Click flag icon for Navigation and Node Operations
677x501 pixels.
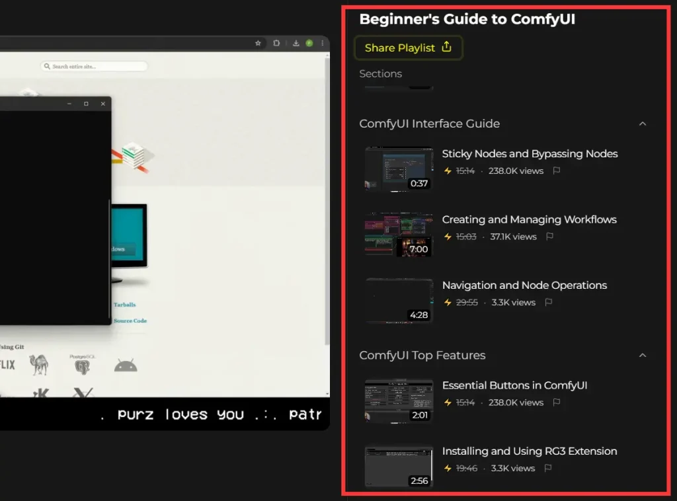(548, 302)
